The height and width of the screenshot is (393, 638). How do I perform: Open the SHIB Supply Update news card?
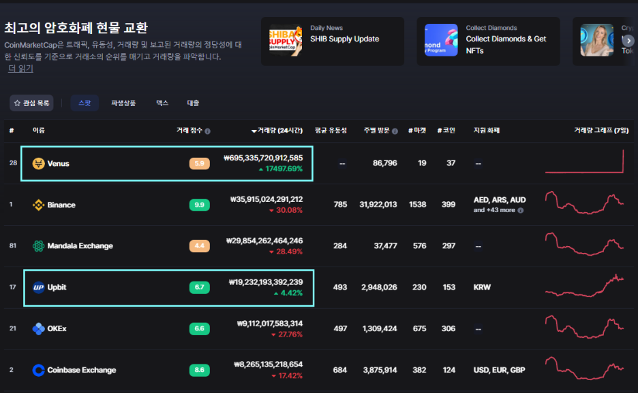333,41
